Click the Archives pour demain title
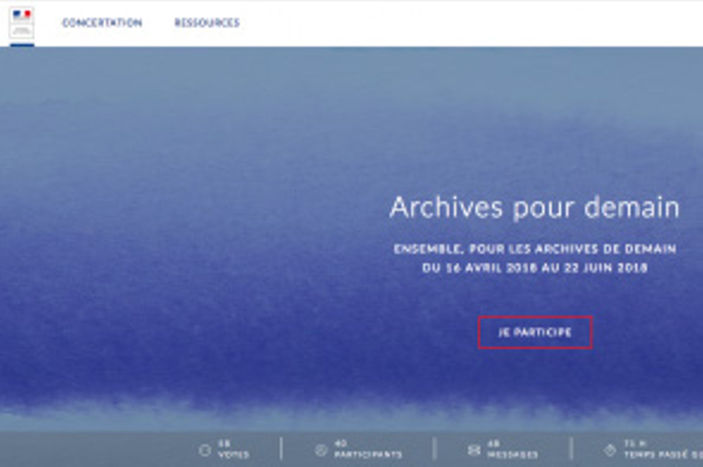 (x=536, y=208)
